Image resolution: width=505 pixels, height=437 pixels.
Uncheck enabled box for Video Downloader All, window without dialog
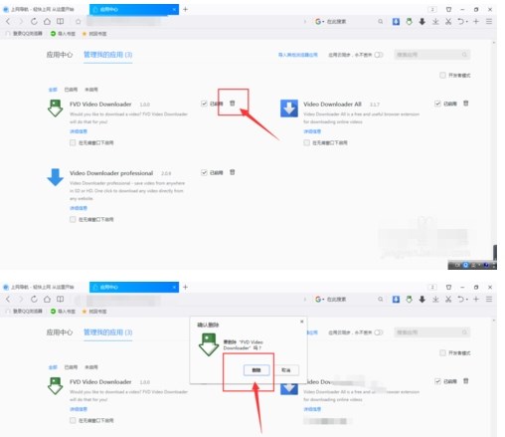point(437,104)
